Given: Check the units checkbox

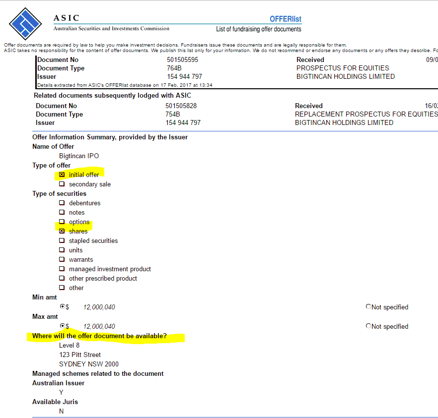Looking at the screenshot, I should (62, 250).
